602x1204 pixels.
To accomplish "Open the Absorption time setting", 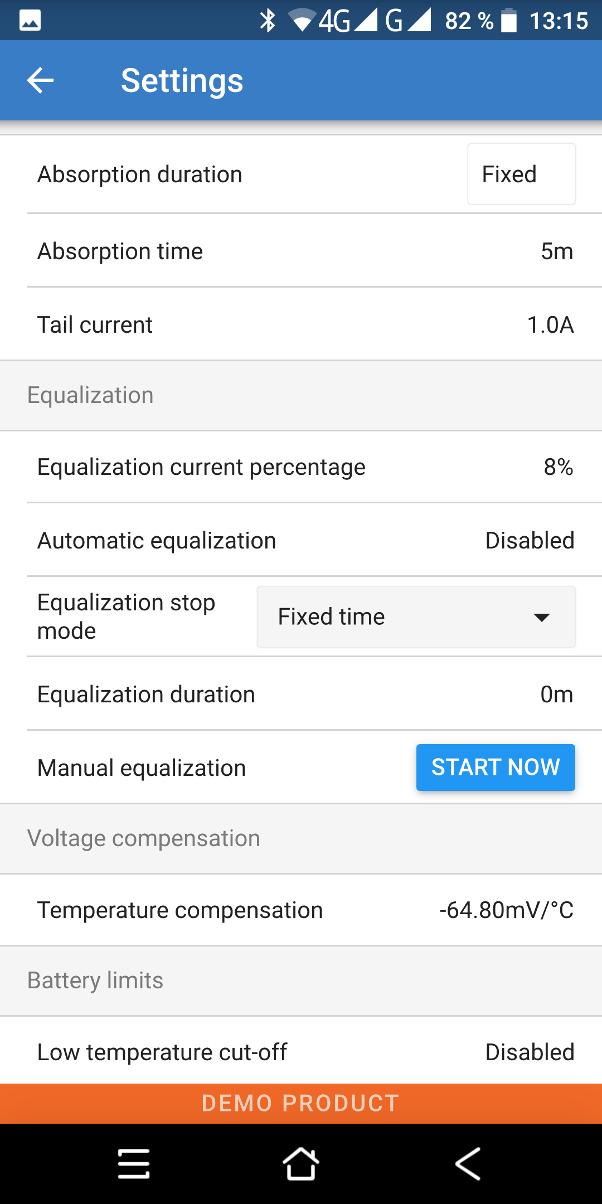I will pyautogui.click(x=301, y=251).
